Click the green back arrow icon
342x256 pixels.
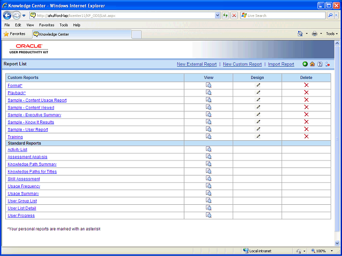pos(305,64)
